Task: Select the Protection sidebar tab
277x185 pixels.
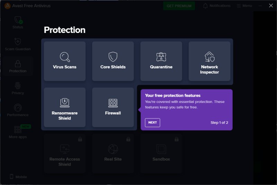Action: (18, 67)
